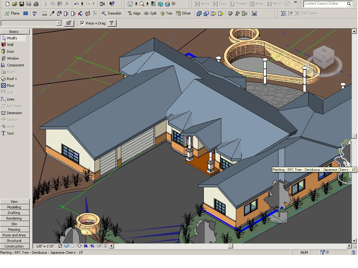Switch to the Basics design bar tab
Image resolution: width=358 pixels, height=268 pixels.
tap(15, 31)
